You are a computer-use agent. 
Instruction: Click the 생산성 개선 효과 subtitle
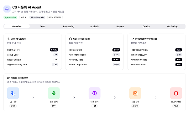click(138, 43)
